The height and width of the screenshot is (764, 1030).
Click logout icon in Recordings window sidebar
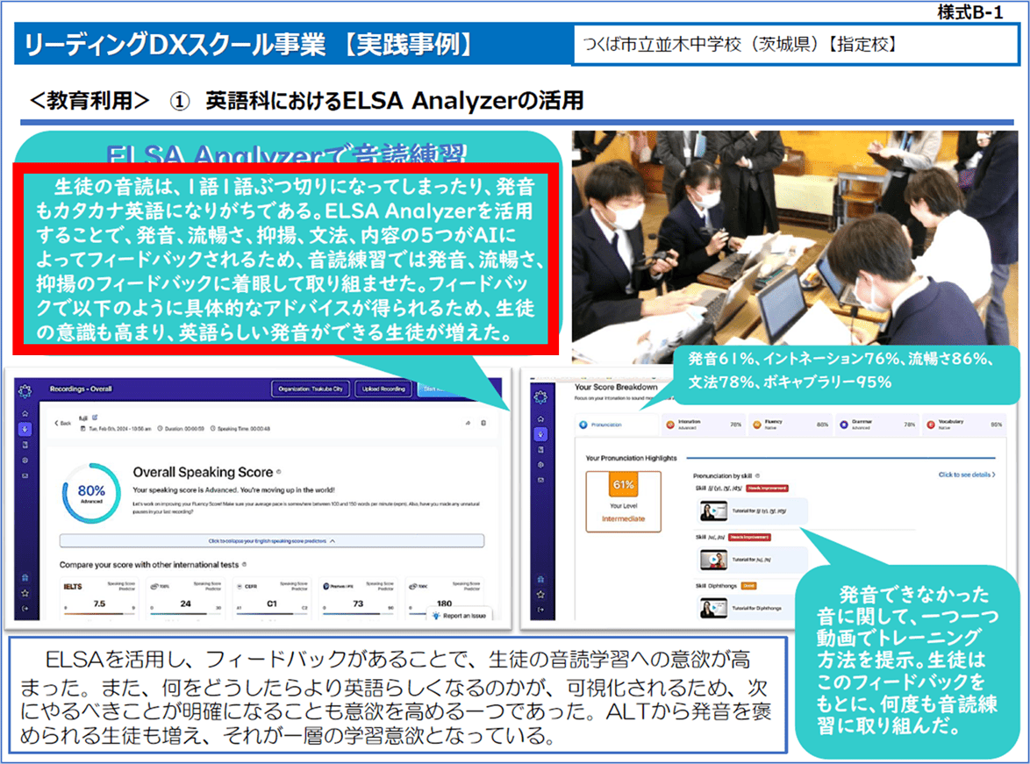tap(25, 609)
